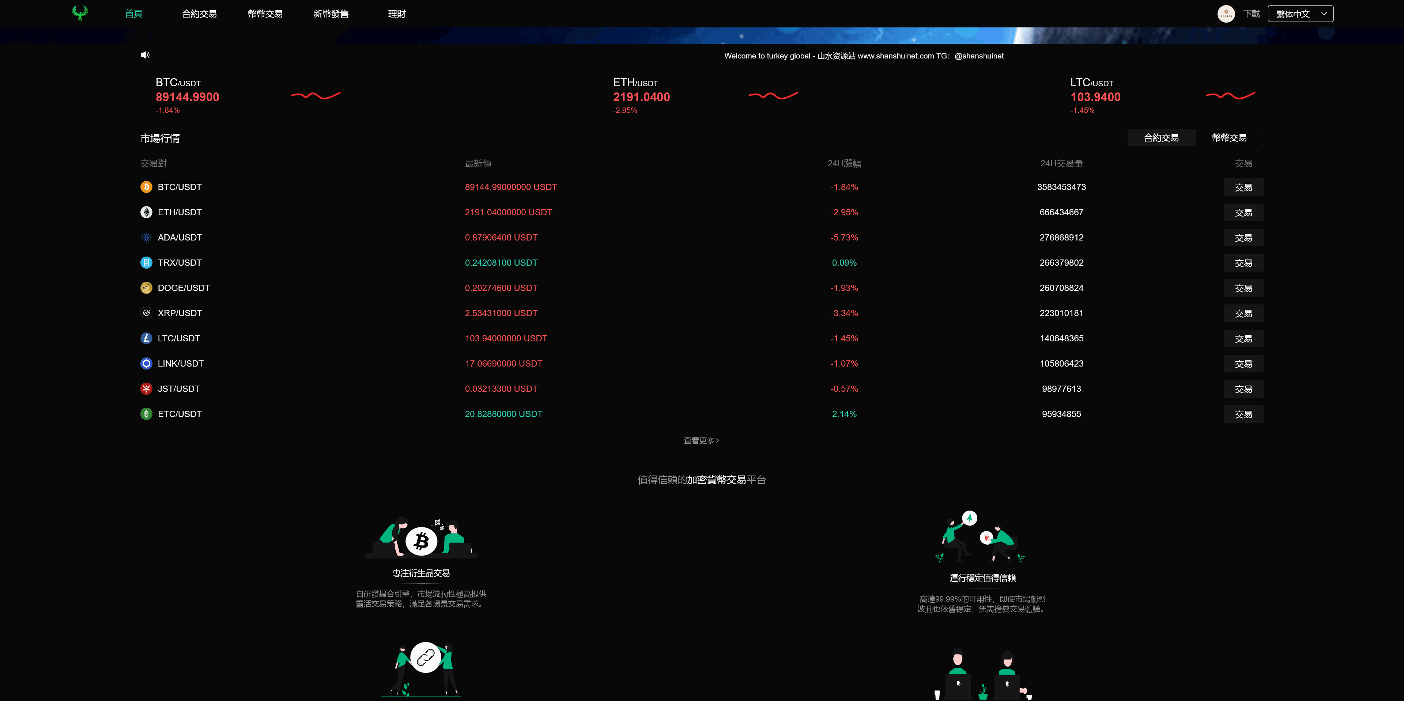Image resolution: width=1404 pixels, height=701 pixels.
Task: Click the Dogecoin icon in DOGE/USDT row
Action: pos(146,288)
